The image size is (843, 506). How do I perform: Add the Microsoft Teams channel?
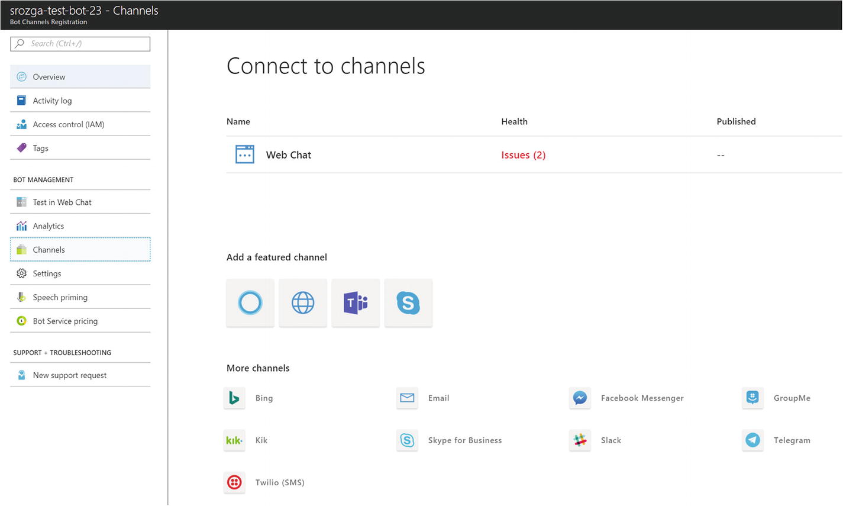356,303
